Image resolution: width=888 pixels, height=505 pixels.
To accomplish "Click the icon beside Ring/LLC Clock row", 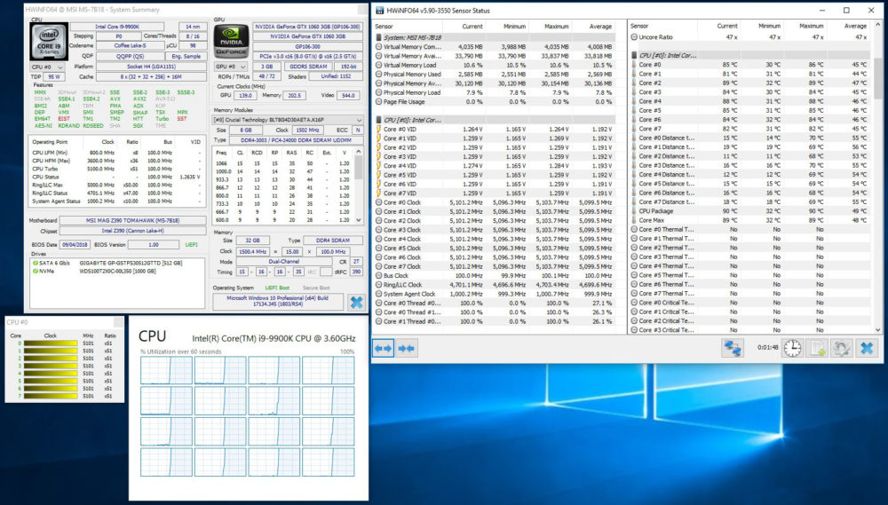I will tap(379, 284).
